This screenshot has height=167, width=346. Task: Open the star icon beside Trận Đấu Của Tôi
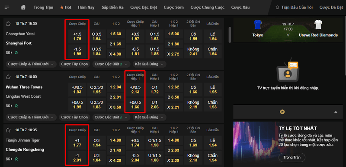pos(277,7)
